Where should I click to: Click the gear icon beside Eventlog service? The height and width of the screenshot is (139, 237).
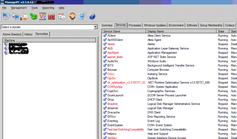tap(105, 121)
